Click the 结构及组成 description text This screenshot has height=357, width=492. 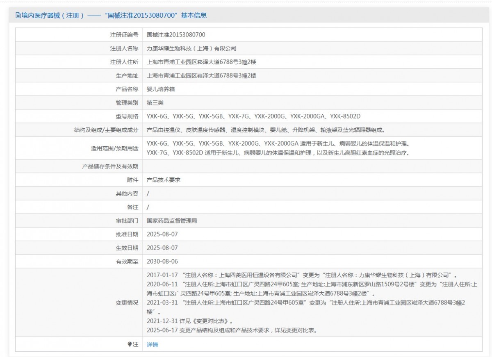(x=266, y=130)
